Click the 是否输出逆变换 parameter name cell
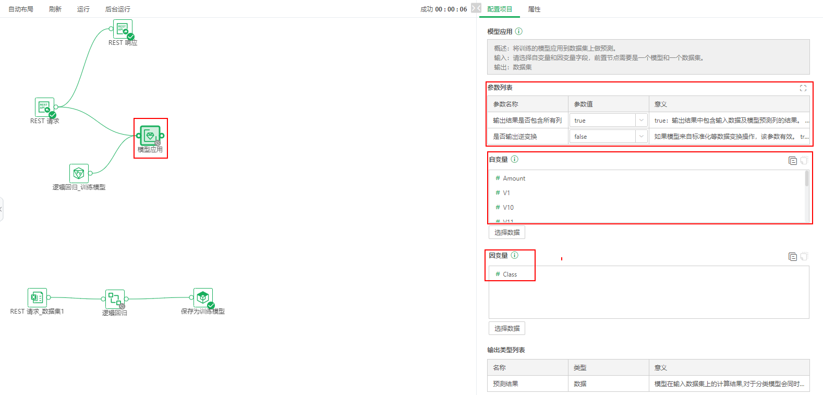Viewport: 823px width, 395px height. click(527, 136)
